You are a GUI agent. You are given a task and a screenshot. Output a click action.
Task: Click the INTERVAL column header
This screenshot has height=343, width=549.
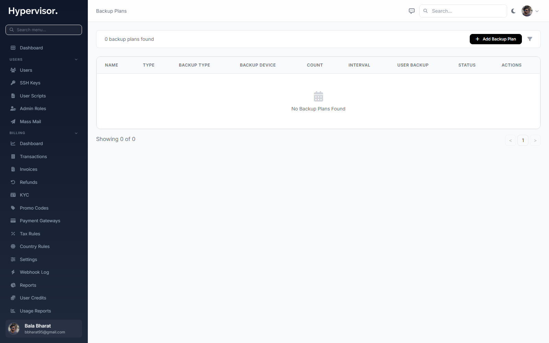tap(359, 65)
